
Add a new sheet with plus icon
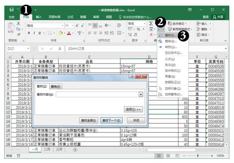tap(75, 150)
